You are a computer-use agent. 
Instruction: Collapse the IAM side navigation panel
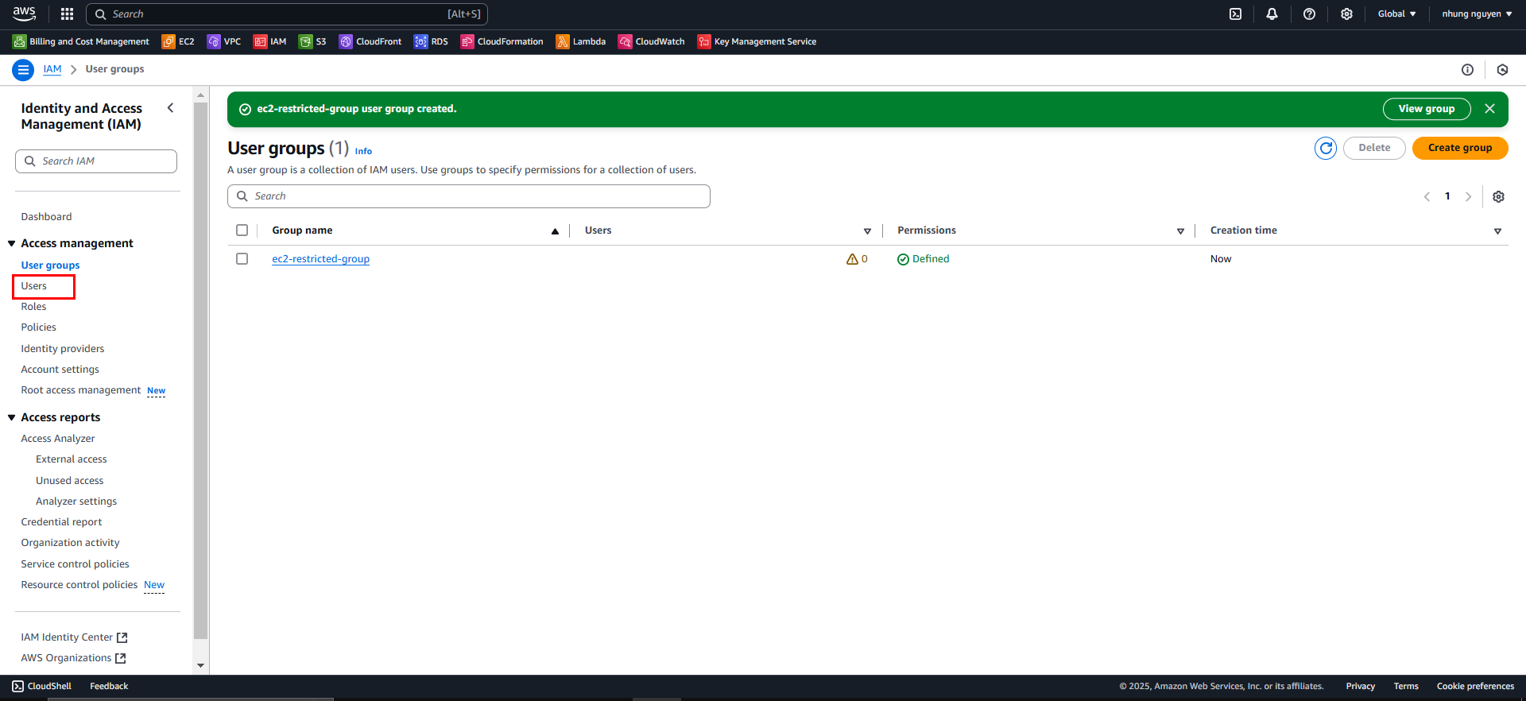click(170, 108)
